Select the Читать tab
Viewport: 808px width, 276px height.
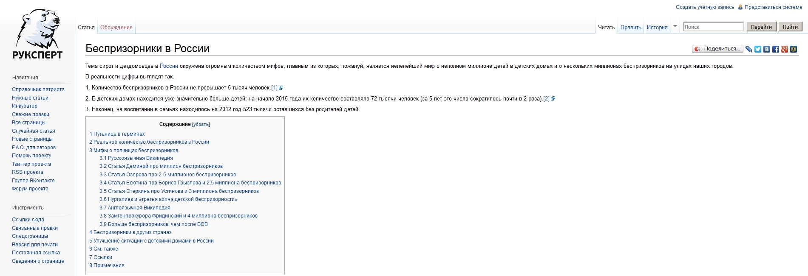[x=607, y=28]
